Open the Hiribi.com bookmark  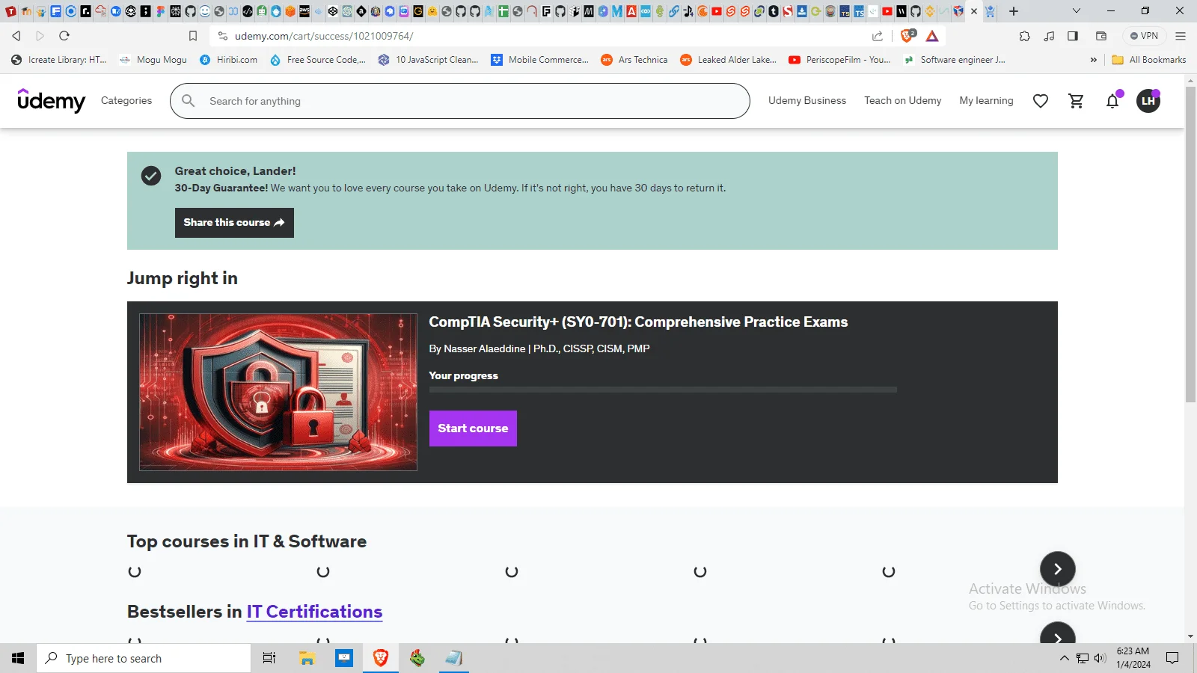tap(228, 60)
